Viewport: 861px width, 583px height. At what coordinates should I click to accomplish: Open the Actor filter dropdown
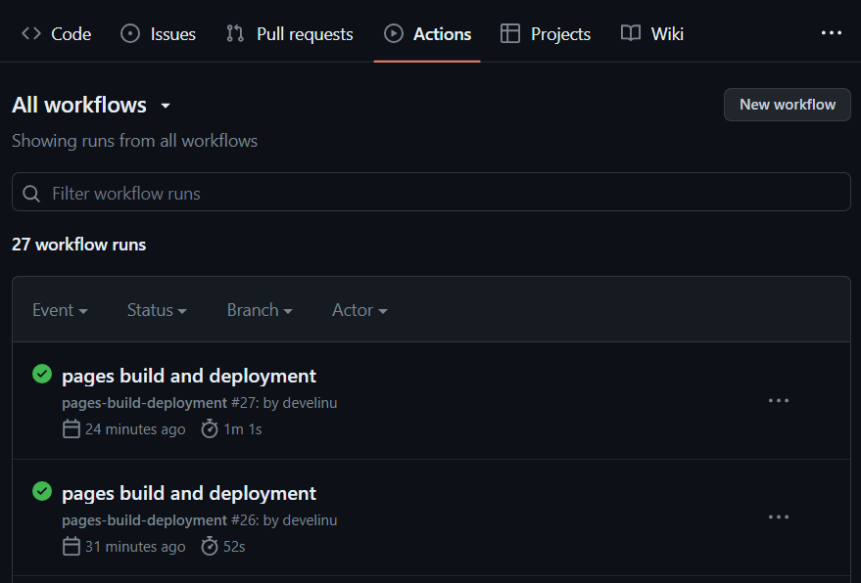click(359, 310)
